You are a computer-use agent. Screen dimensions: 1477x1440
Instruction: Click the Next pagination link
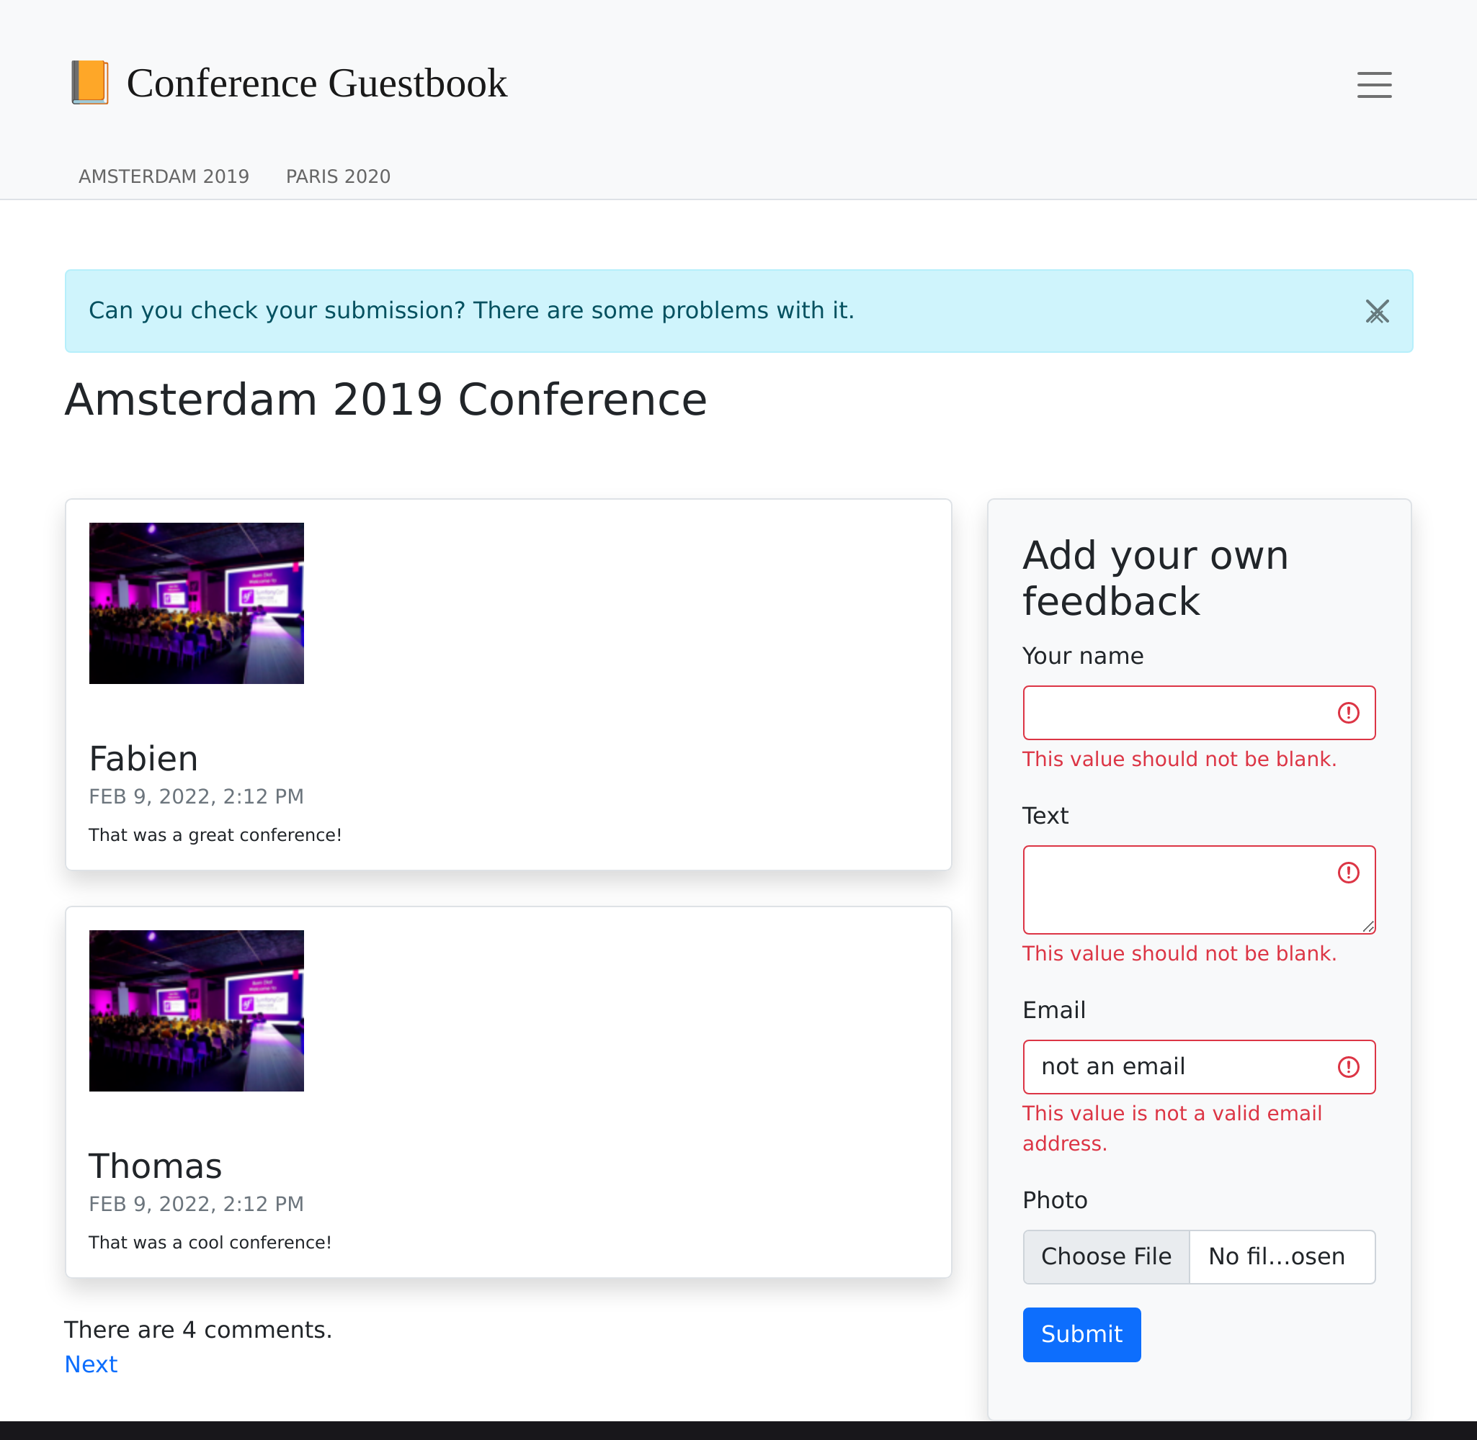tap(91, 1364)
